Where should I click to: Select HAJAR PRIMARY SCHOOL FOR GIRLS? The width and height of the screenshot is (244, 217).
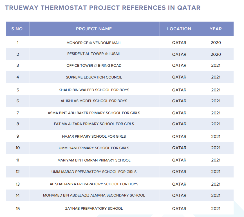[x=94, y=137]
